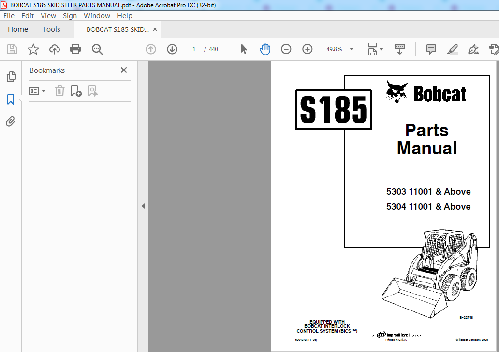The width and height of the screenshot is (499, 352).
Task: Go to previous page arrow
Action: pos(151,49)
